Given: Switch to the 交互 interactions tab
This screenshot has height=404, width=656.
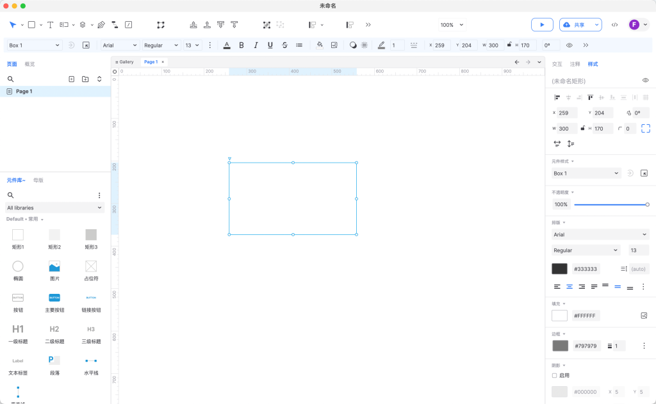Looking at the screenshot, I should click(557, 64).
